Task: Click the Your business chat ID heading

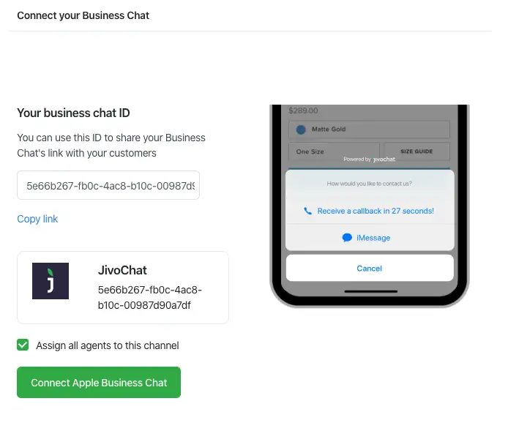Action: pos(73,113)
